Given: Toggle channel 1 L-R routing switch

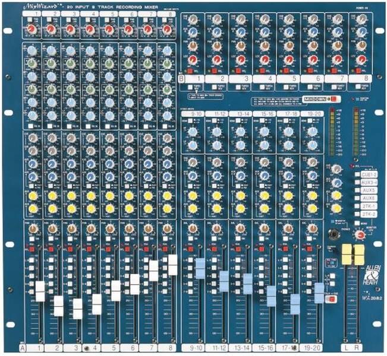Looking at the screenshot, I should (32, 260).
